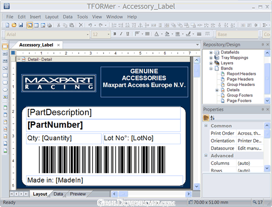Screen dimensions: 272x207
Task: Click the line color pen icon
Action: point(188,34)
